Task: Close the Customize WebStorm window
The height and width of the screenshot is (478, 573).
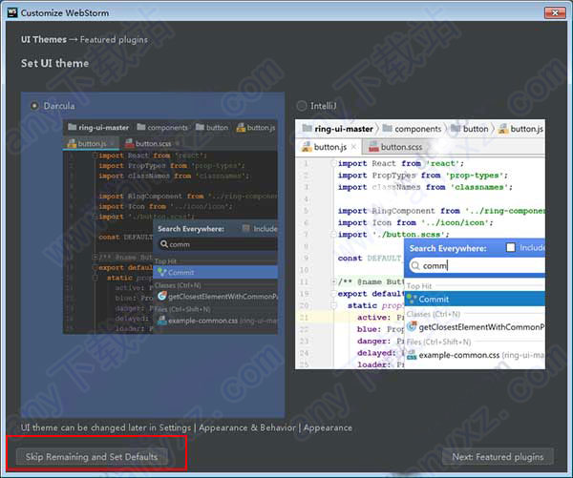Action: 551,10
